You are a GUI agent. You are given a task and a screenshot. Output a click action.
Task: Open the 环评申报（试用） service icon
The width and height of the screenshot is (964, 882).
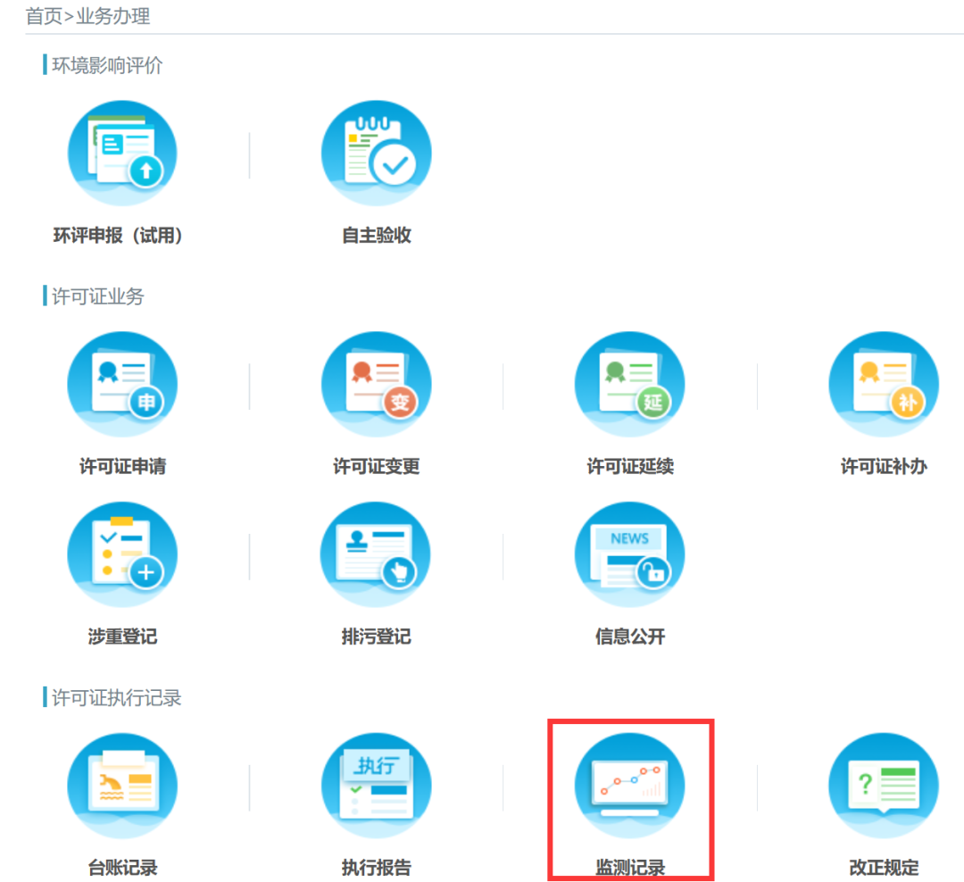pyautogui.click(x=122, y=152)
